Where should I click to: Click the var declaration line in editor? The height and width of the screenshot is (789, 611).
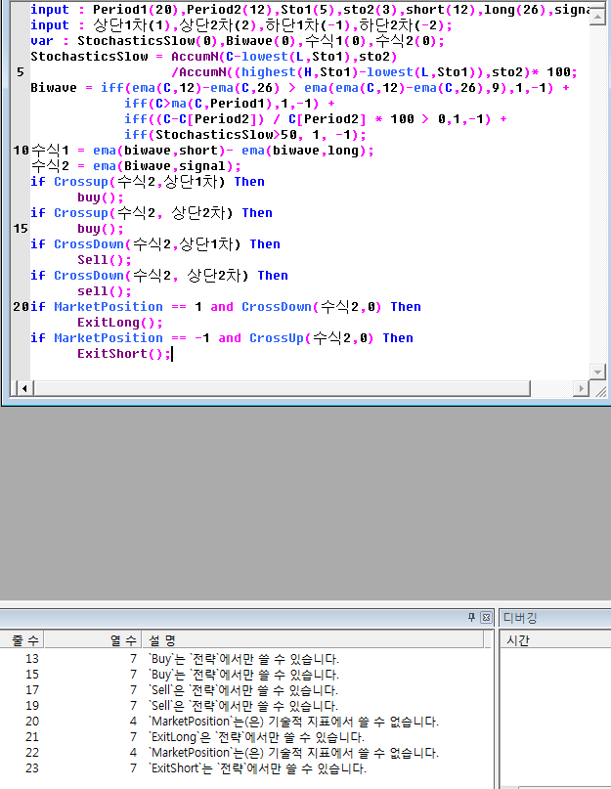click(x=237, y=41)
